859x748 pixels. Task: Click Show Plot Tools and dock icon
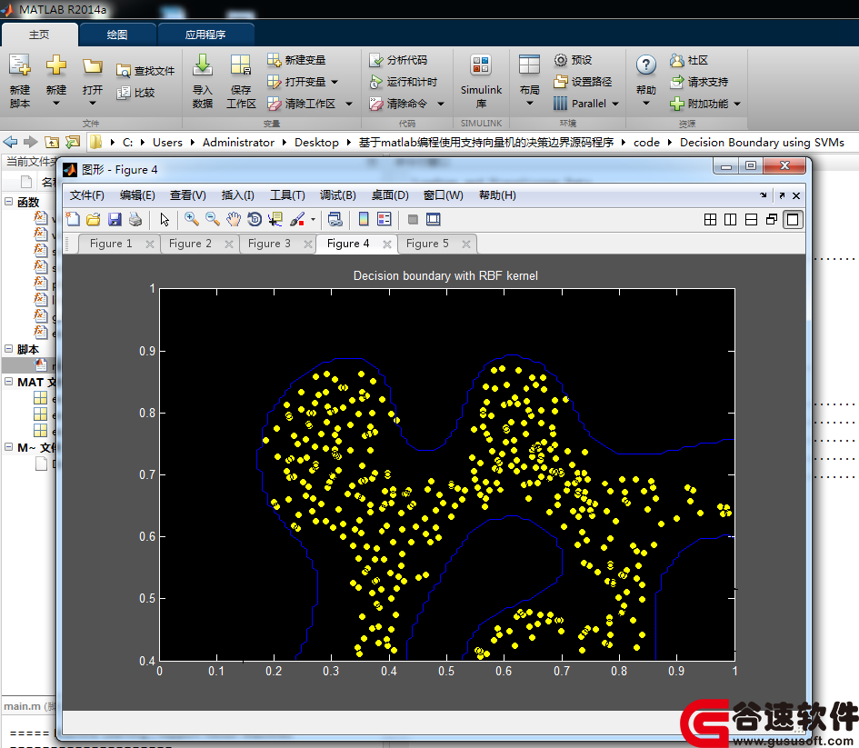434,220
